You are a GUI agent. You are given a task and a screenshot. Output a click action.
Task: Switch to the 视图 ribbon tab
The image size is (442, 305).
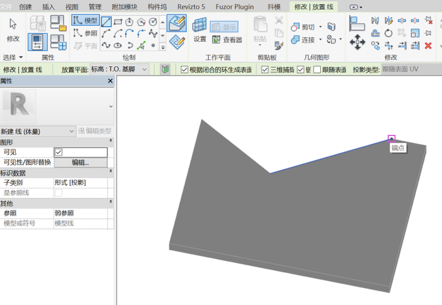72,6
